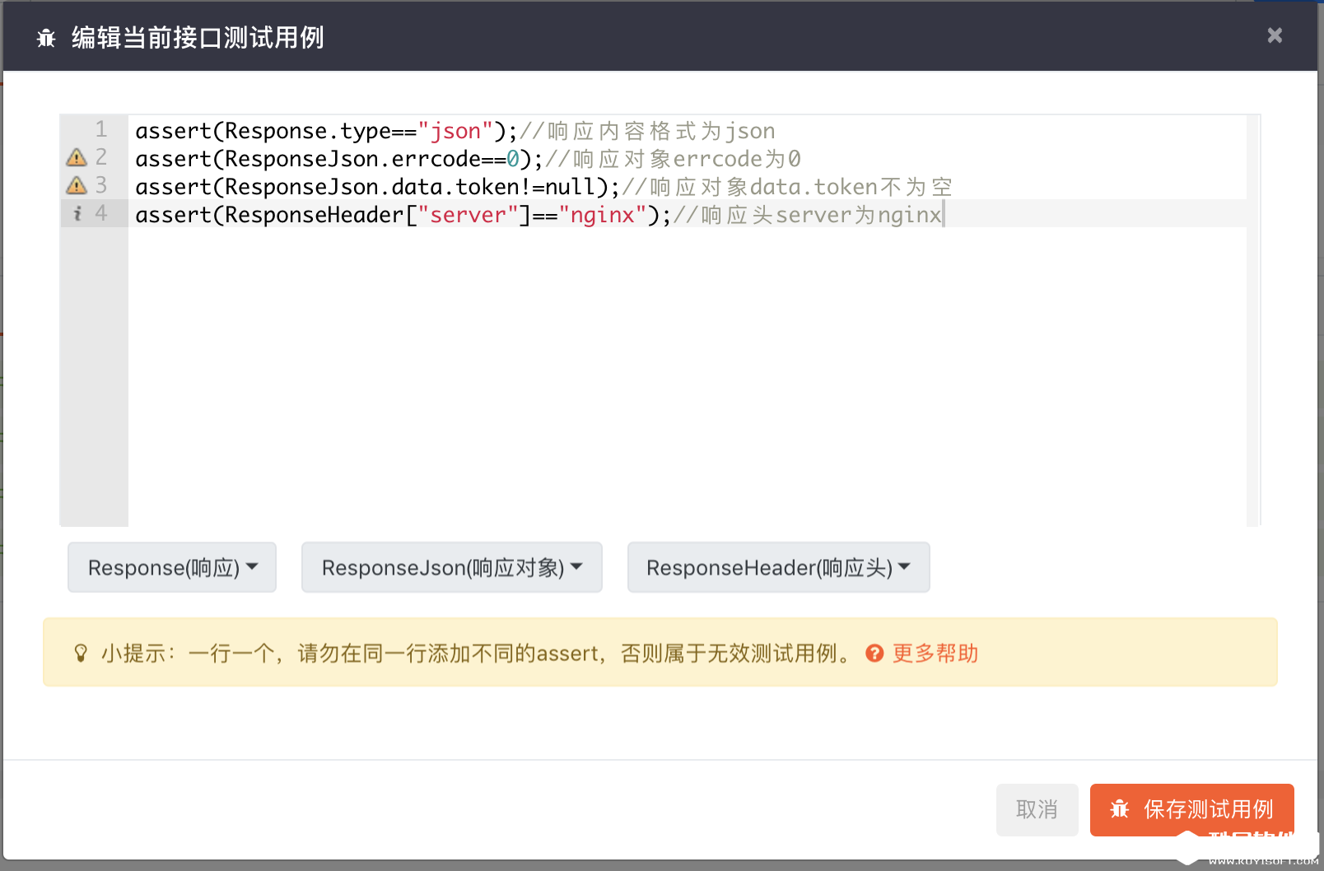Click the lightbulb tip icon

[x=81, y=654]
